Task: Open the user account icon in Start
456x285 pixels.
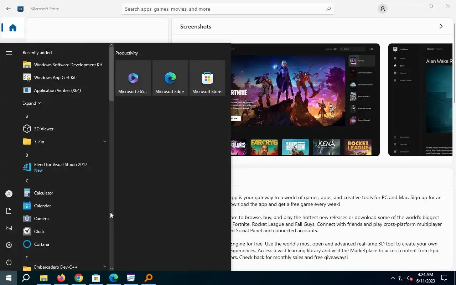Action: [x=9, y=194]
